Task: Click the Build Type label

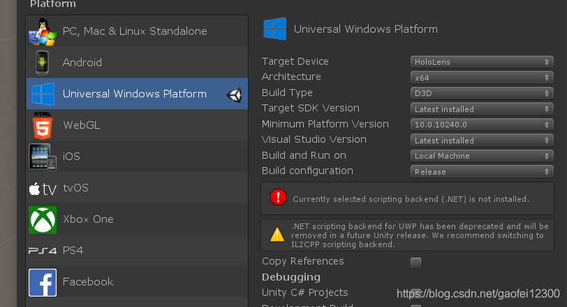Action: pyautogui.click(x=287, y=93)
